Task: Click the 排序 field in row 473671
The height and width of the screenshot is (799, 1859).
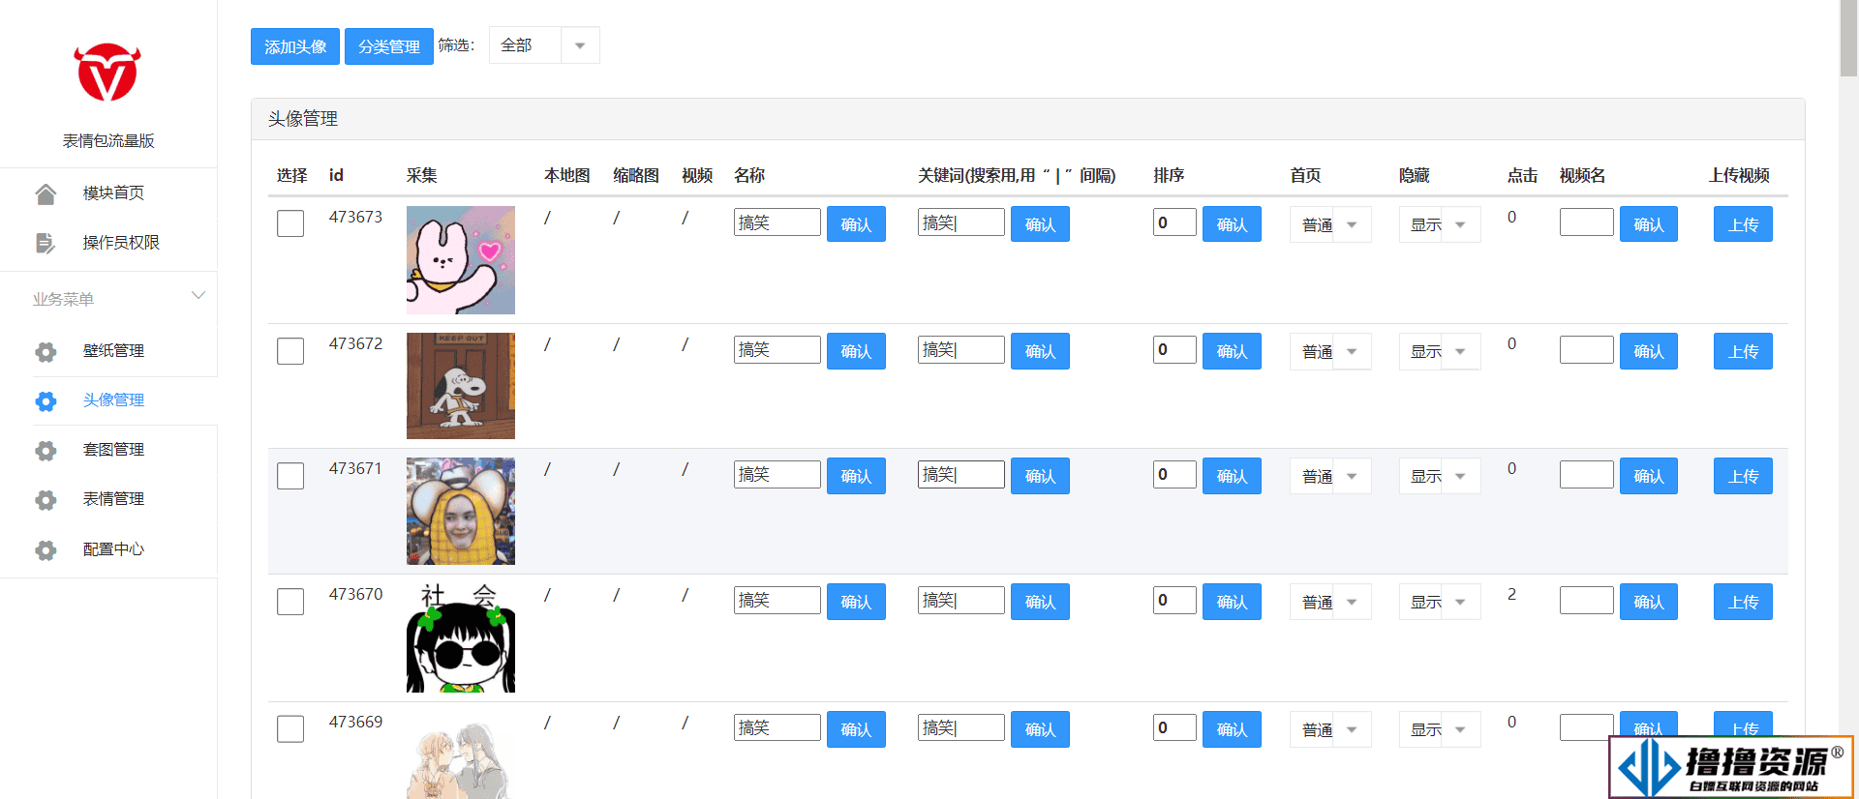Action: click(x=1174, y=474)
